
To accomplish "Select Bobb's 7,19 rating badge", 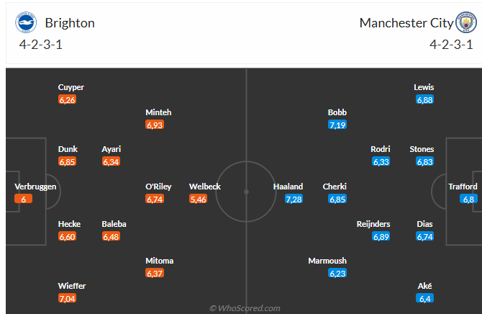I will coord(337,125).
